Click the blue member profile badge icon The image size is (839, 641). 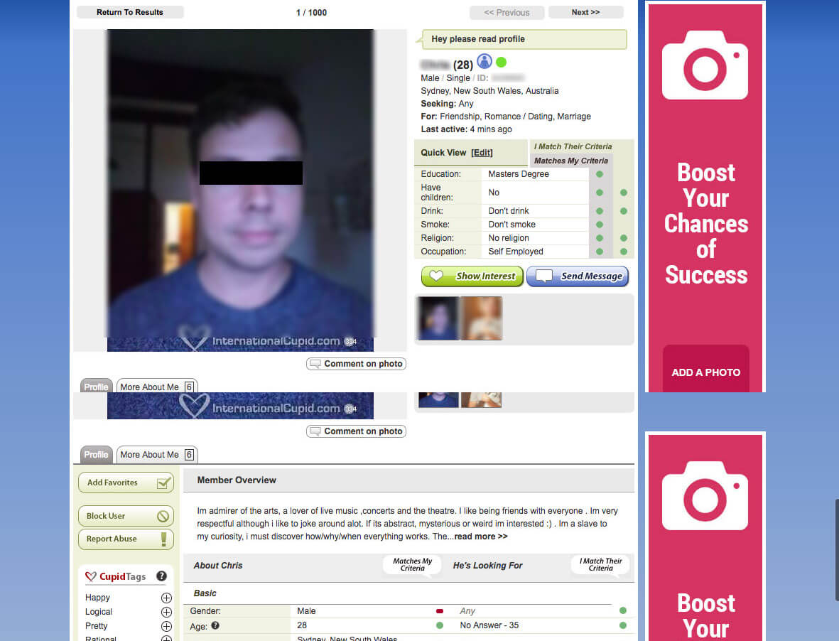pyautogui.click(x=485, y=62)
